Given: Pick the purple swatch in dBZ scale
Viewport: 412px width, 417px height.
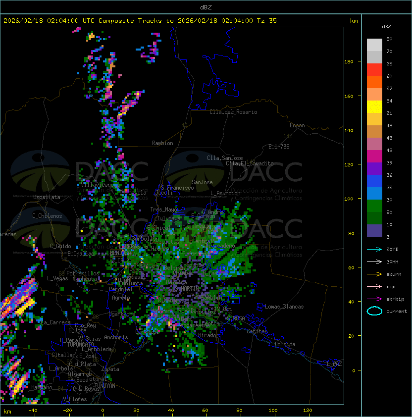Looking at the screenshot, I should (x=374, y=168).
